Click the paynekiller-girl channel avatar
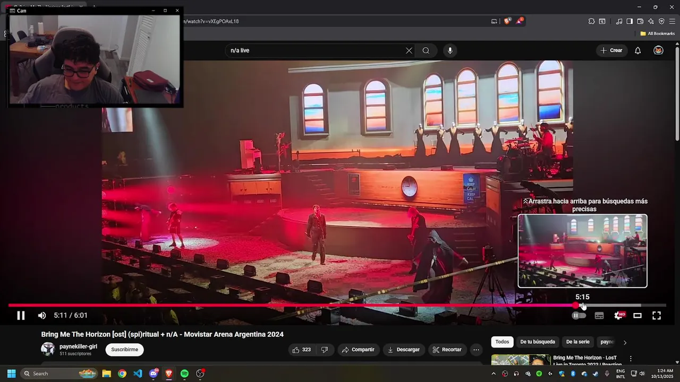The width and height of the screenshot is (680, 382). pos(48,349)
